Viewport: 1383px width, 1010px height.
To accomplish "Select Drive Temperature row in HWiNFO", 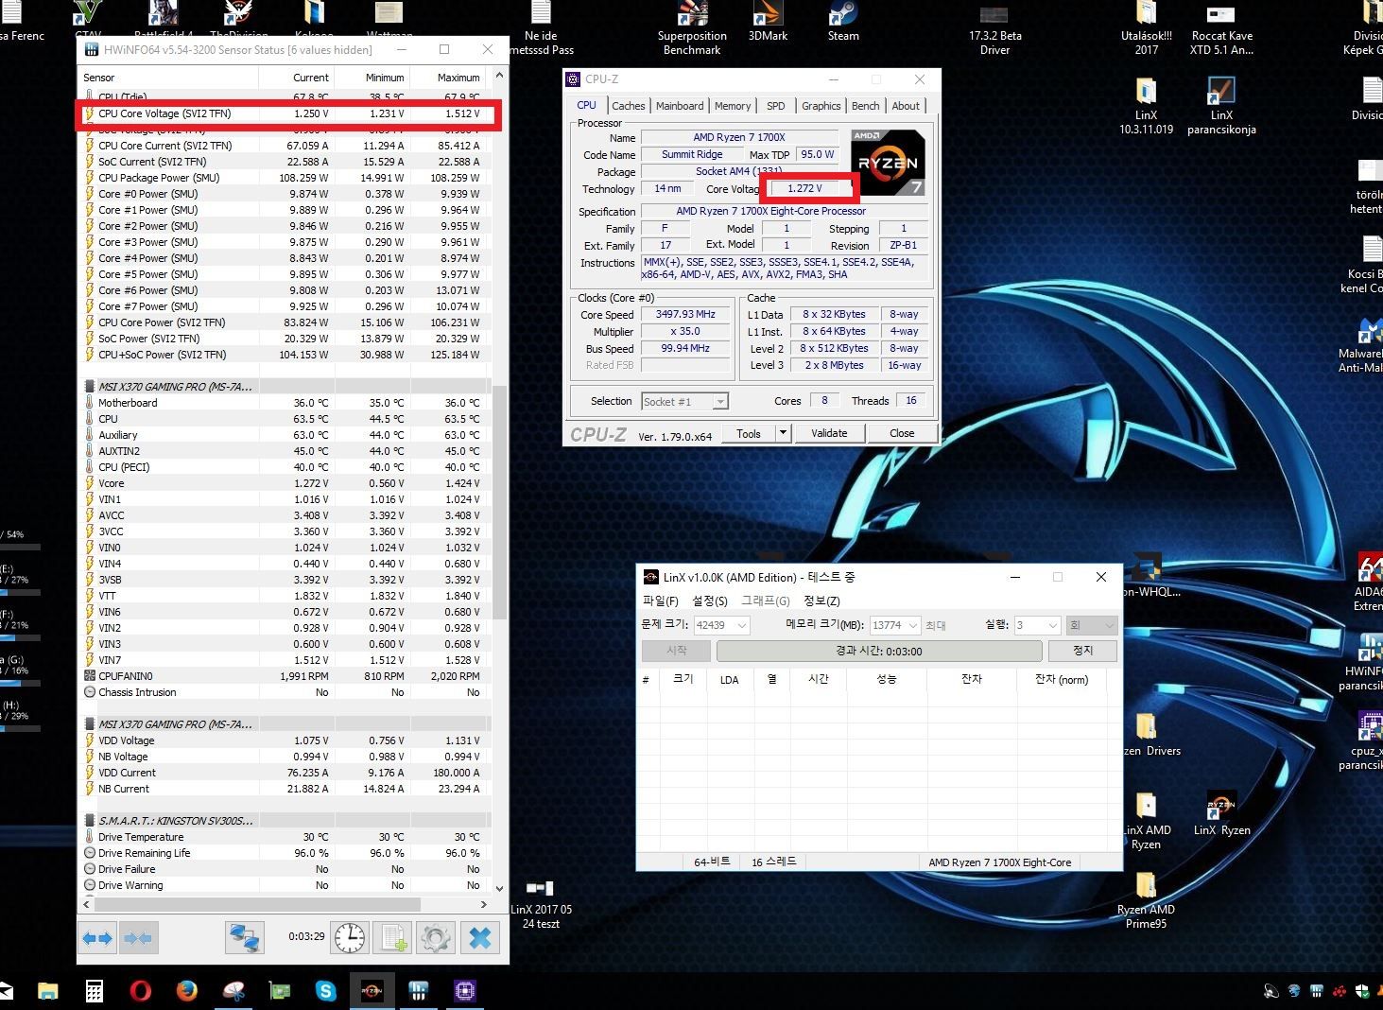I will 285,837.
